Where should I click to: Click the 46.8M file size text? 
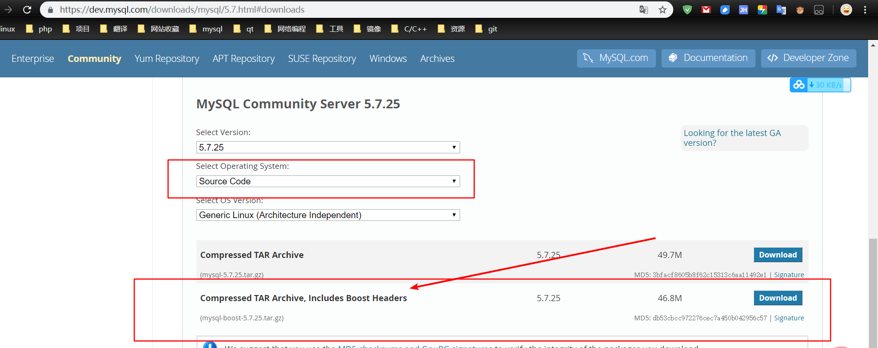(x=670, y=298)
